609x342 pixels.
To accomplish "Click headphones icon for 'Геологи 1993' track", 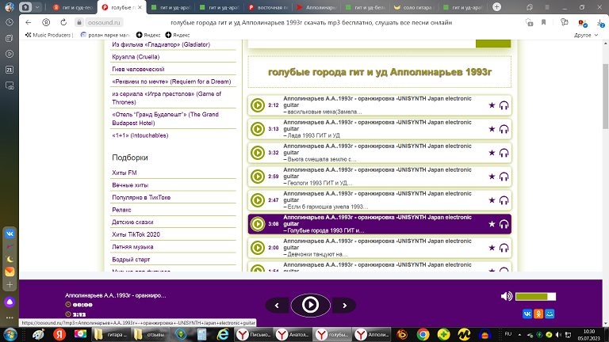I will tap(504, 177).
